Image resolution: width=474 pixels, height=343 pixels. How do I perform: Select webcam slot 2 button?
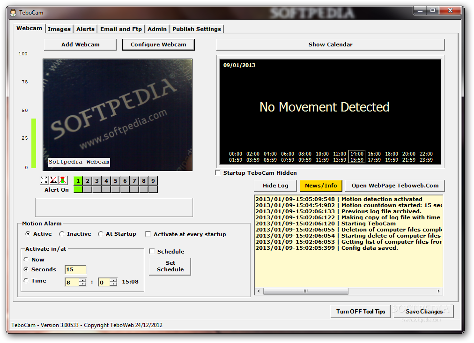click(x=88, y=181)
